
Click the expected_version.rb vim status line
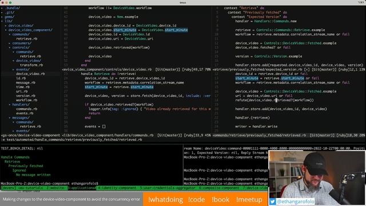pos(289,69)
